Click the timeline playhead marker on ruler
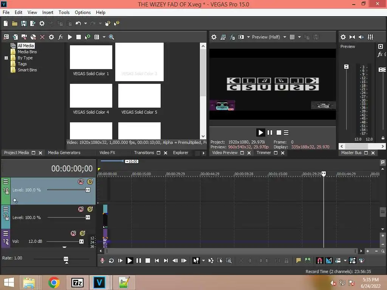This screenshot has height=290, width=387. [x=324, y=174]
